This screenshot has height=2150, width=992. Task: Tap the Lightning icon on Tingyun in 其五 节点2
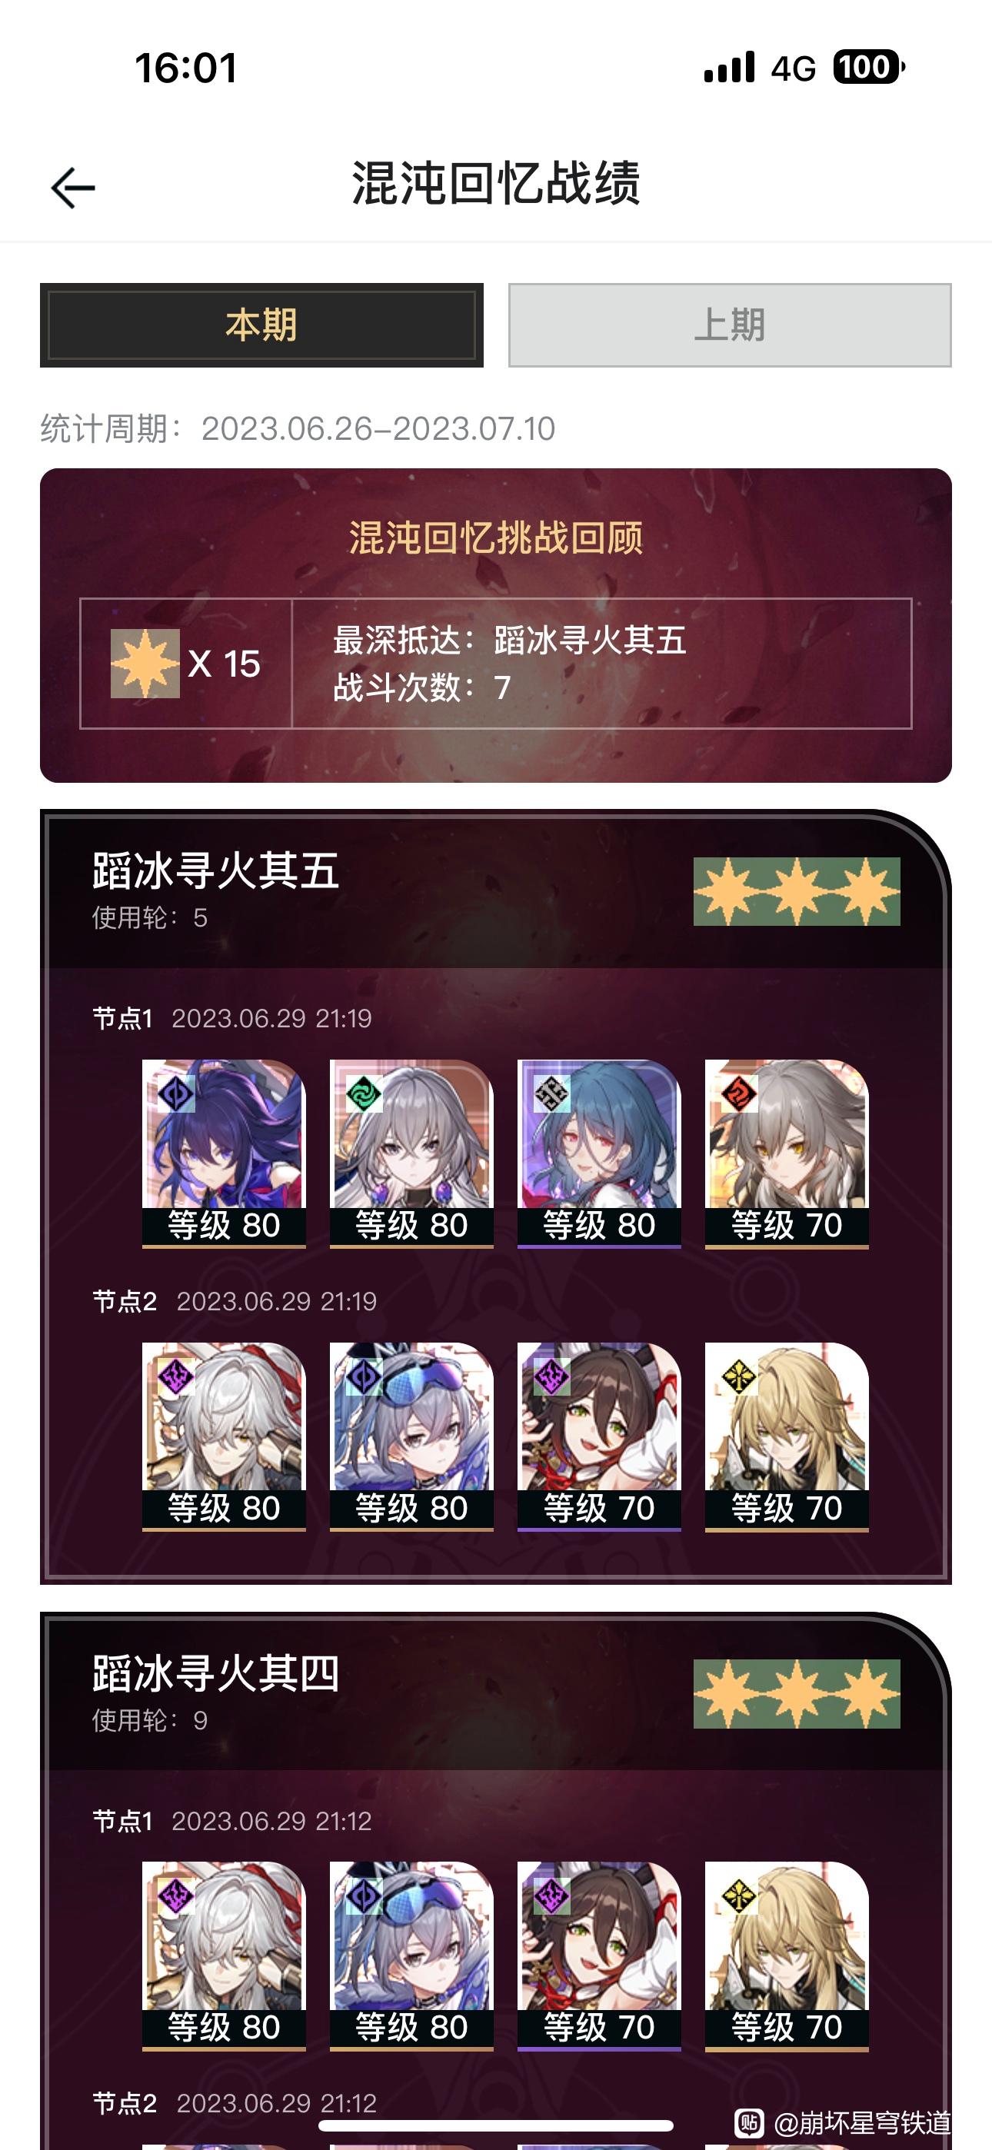(551, 1376)
